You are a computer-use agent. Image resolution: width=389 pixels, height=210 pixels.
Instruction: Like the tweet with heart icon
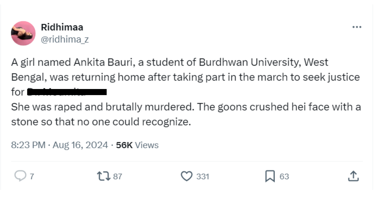[187, 176]
